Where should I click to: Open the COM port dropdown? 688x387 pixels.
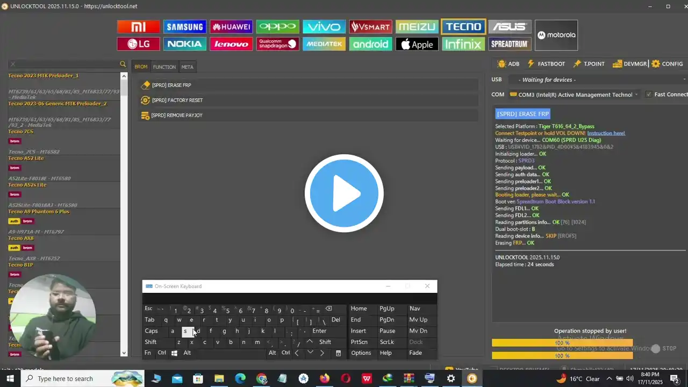point(574,95)
